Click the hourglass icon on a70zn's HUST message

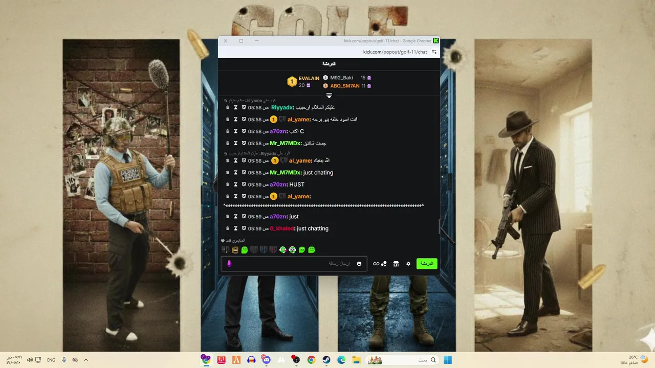click(x=236, y=185)
